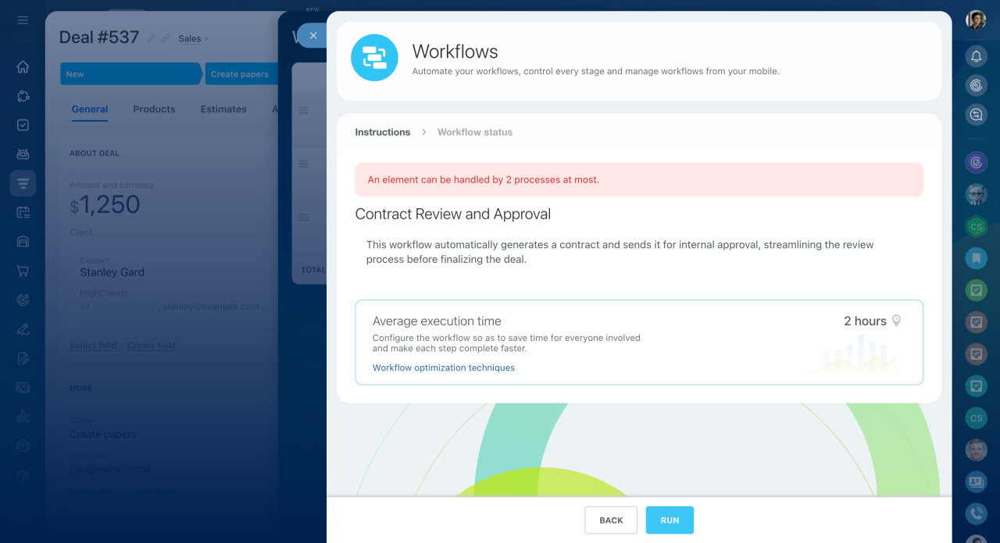Open the calendar icon in left sidebar

(x=23, y=212)
